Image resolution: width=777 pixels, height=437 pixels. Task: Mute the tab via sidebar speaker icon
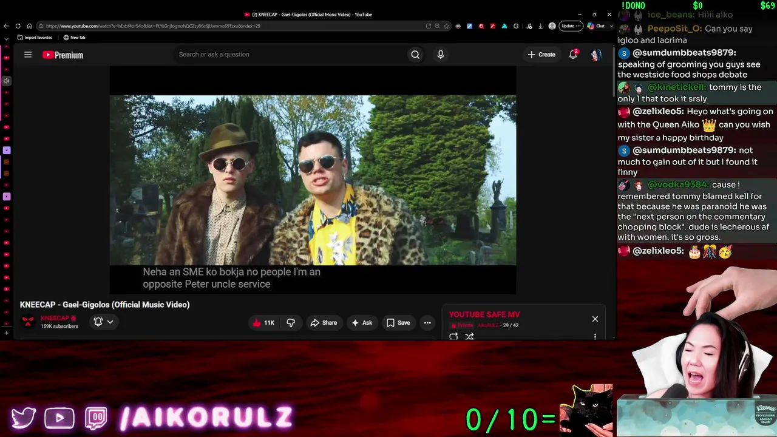click(x=6, y=81)
